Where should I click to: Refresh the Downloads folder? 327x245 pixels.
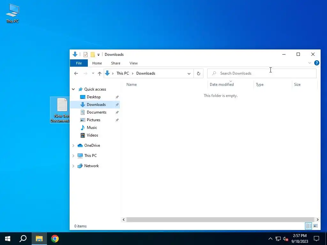point(199,73)
